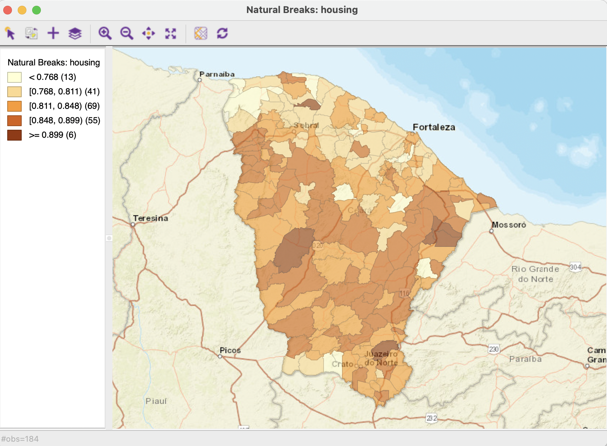Click the Picos city label on map
607x446 pixels.
[230, 350]
